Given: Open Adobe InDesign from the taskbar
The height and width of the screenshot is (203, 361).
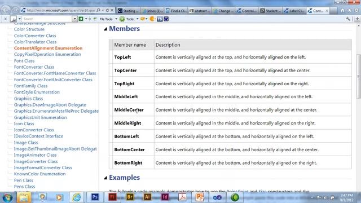Looking at the screenshot, I should (165, 197).
